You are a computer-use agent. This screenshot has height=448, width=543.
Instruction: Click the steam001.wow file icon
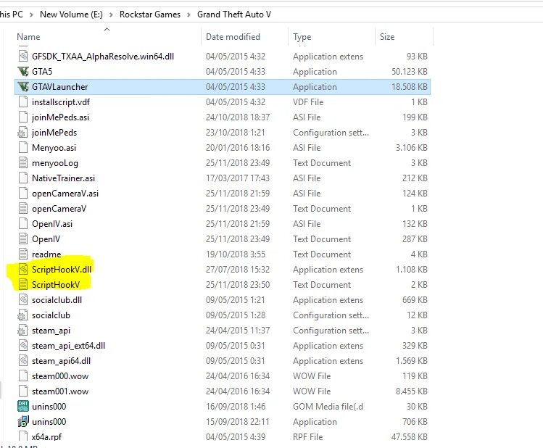coord(23,391)
